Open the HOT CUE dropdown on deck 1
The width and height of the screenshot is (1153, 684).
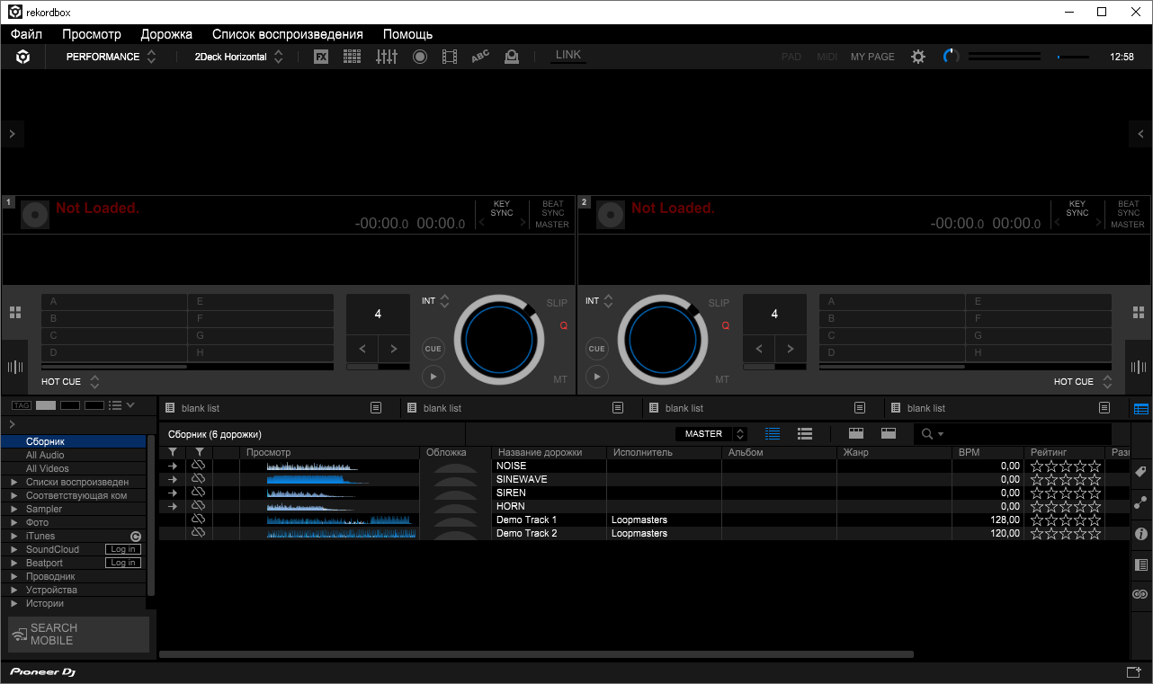point(95,381)
